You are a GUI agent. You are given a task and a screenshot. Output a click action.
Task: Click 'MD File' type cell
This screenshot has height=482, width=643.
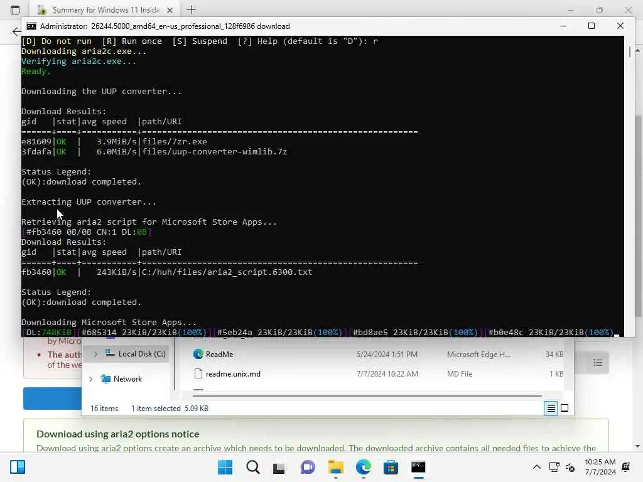coord(460,374)
